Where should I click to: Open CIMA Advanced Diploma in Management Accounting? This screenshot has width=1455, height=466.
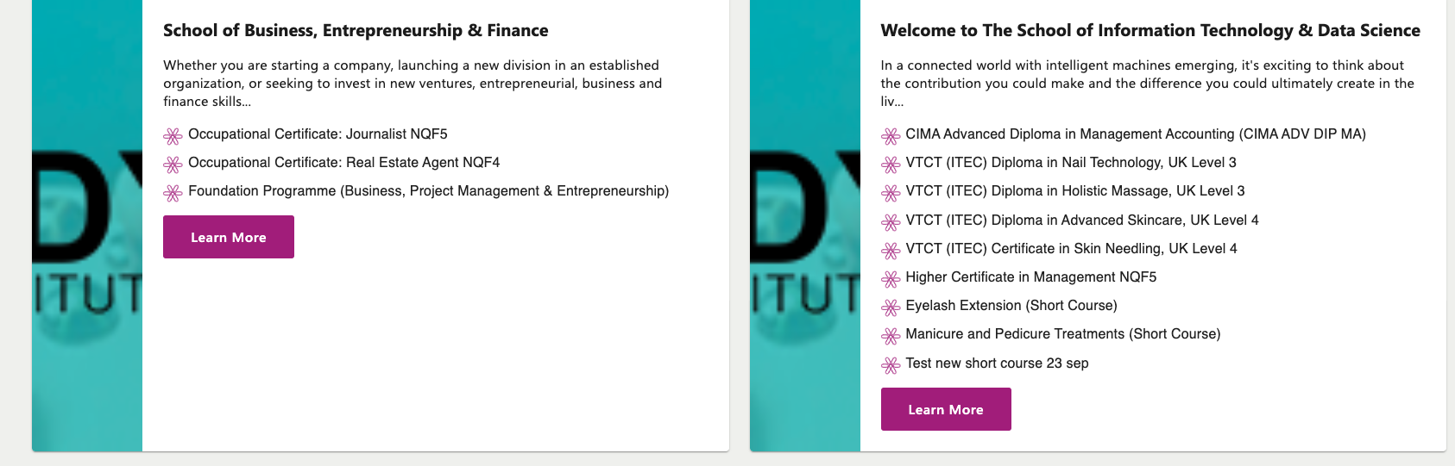[1136, 134]
